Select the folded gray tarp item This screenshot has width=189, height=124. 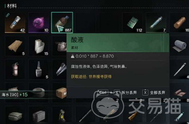(x=15, y=116)
